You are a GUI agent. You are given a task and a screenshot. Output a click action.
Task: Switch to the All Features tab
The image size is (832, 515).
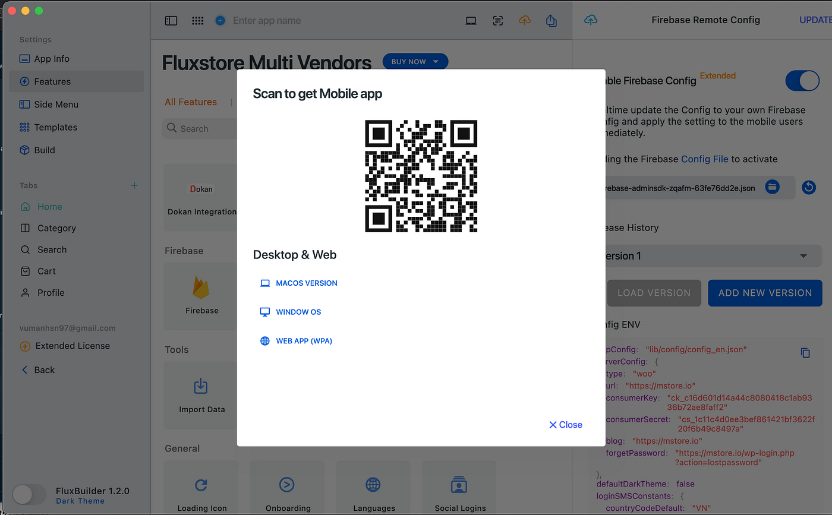pyautogui.click(x=191, y=102)
